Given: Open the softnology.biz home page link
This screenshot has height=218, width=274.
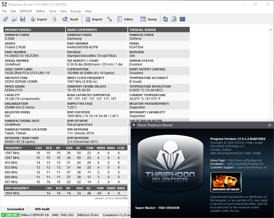Looking at the screenshot, I should [x=244, y=160].
